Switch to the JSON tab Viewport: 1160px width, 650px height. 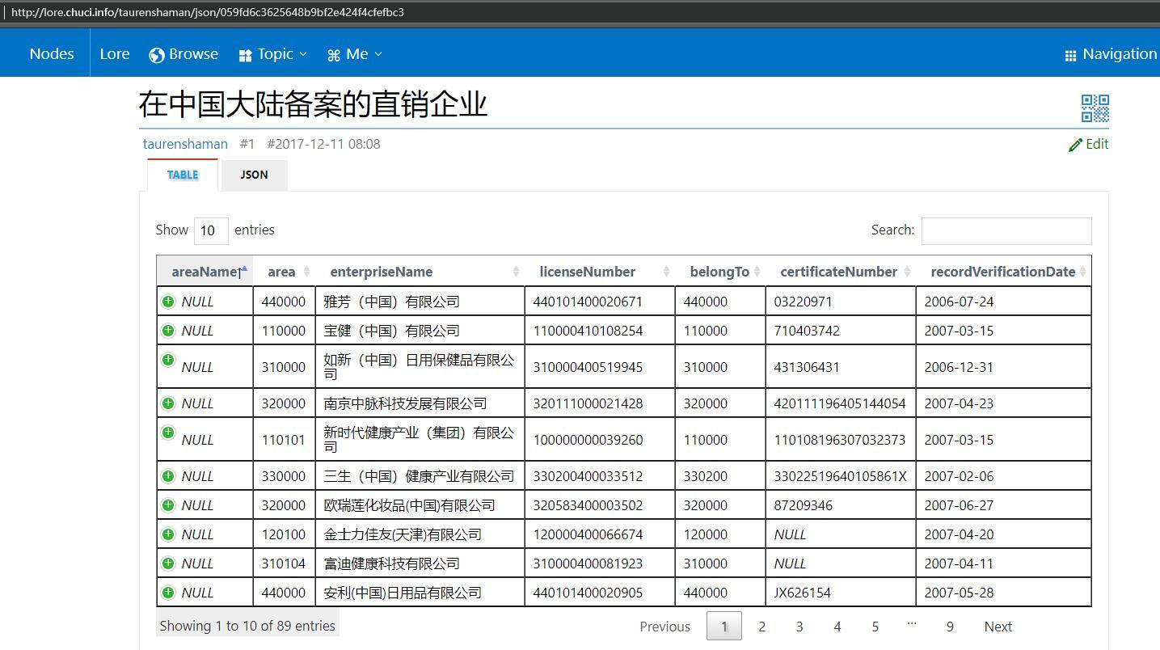(254, 175)
